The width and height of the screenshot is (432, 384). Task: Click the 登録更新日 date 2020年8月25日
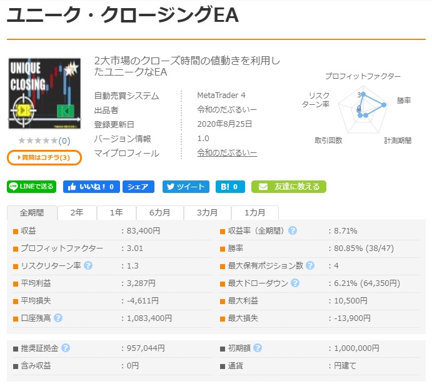click(x=224, y=124)
